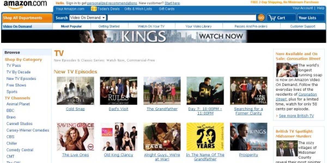Open CBS channel
This screenshot has height=163, width=327.
[x=10, y=137]
